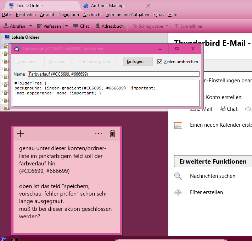Click the Name input field
Screen dimensions: 252x241
click(114, 74)
